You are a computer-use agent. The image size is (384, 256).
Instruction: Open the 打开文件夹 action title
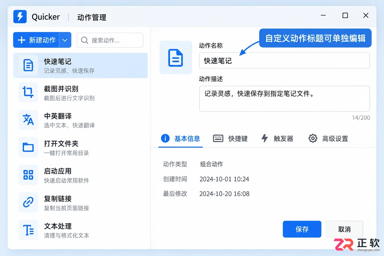61,144
